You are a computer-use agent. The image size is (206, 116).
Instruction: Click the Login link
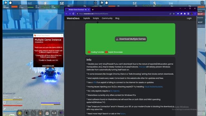[189, 18]
